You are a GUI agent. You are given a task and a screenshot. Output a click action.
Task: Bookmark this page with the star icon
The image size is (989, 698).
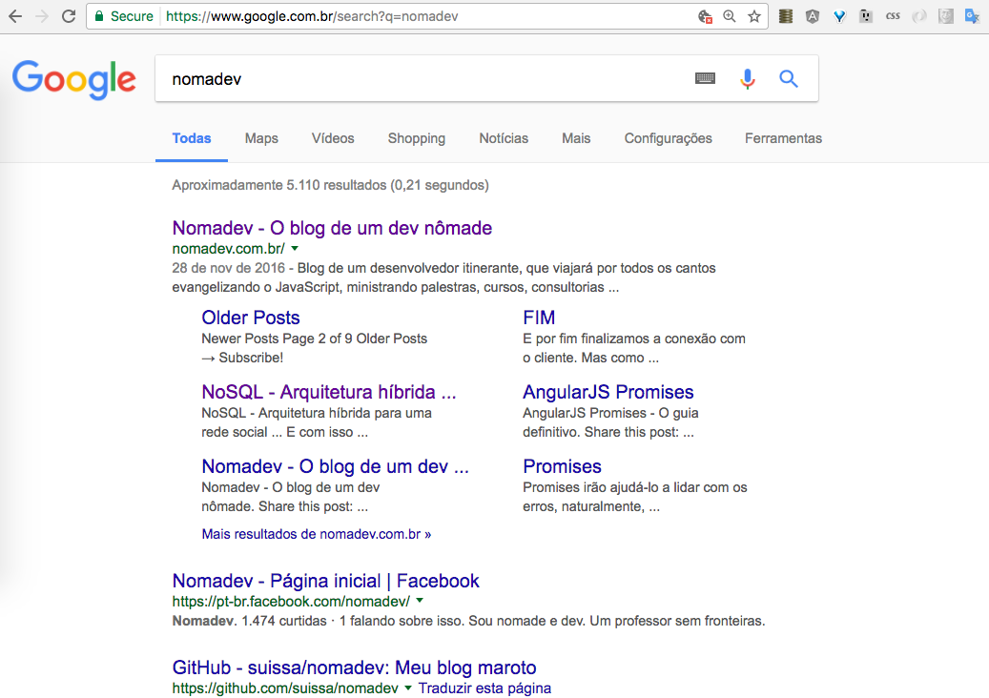754,16
